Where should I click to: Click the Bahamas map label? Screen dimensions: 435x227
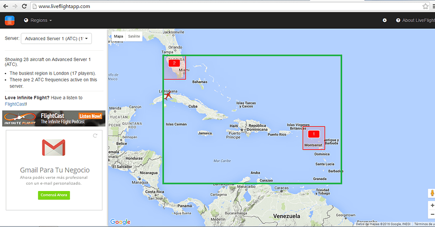200,81
